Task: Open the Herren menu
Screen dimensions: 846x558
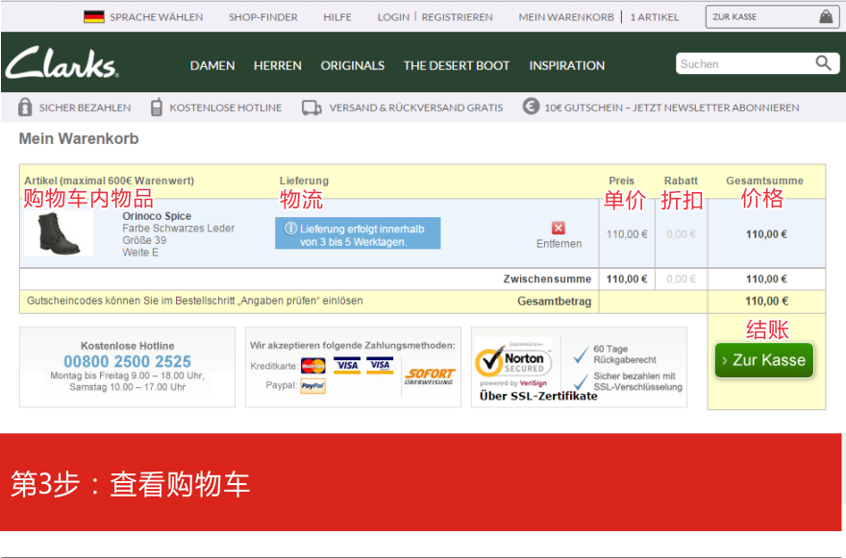Action: point(278,65)
